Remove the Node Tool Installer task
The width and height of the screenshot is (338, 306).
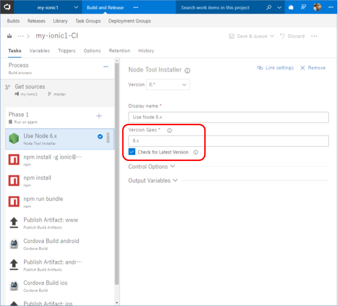pyautogui.click(x=313, y=68)
